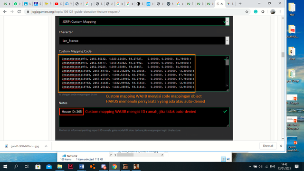Click inside the Custom Mapping Code textarea

pos(144,73)
